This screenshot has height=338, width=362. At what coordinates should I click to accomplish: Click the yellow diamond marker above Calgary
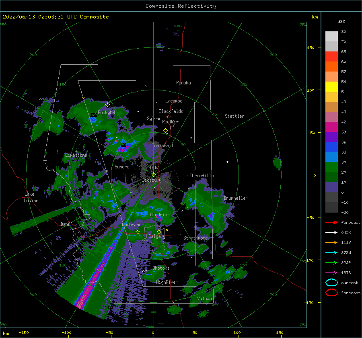coord(159,231)
